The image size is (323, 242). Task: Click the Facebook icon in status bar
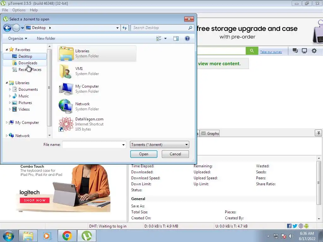pos(289,226)
